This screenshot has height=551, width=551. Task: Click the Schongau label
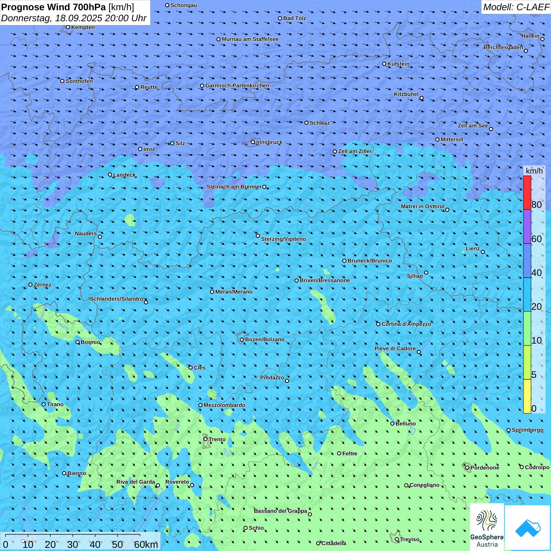(x=184, y=5)
